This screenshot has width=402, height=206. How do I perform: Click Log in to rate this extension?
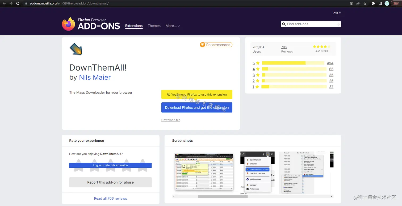click(110, 165)
